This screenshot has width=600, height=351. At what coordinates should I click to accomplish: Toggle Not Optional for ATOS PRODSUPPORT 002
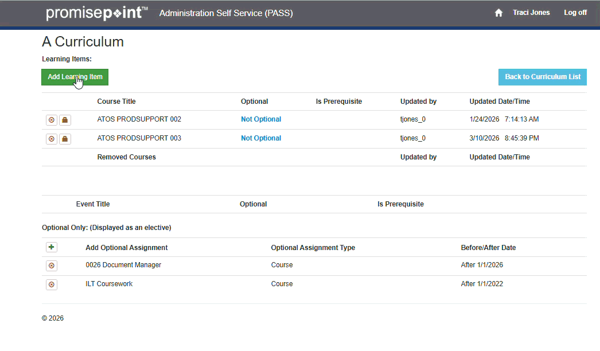pyautogui.click(x=261, y=119)
